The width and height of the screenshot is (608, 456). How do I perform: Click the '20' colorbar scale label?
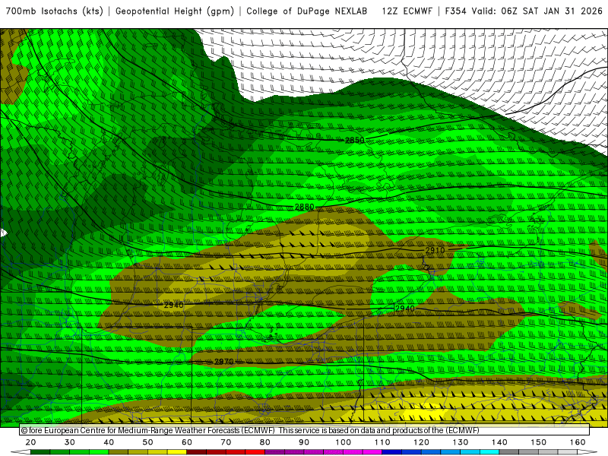[30, 442]
